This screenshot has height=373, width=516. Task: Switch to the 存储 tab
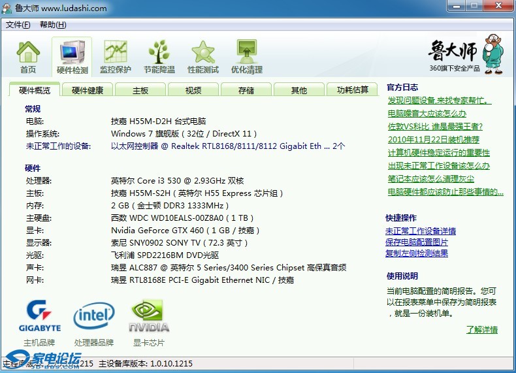tap(246, 90)
